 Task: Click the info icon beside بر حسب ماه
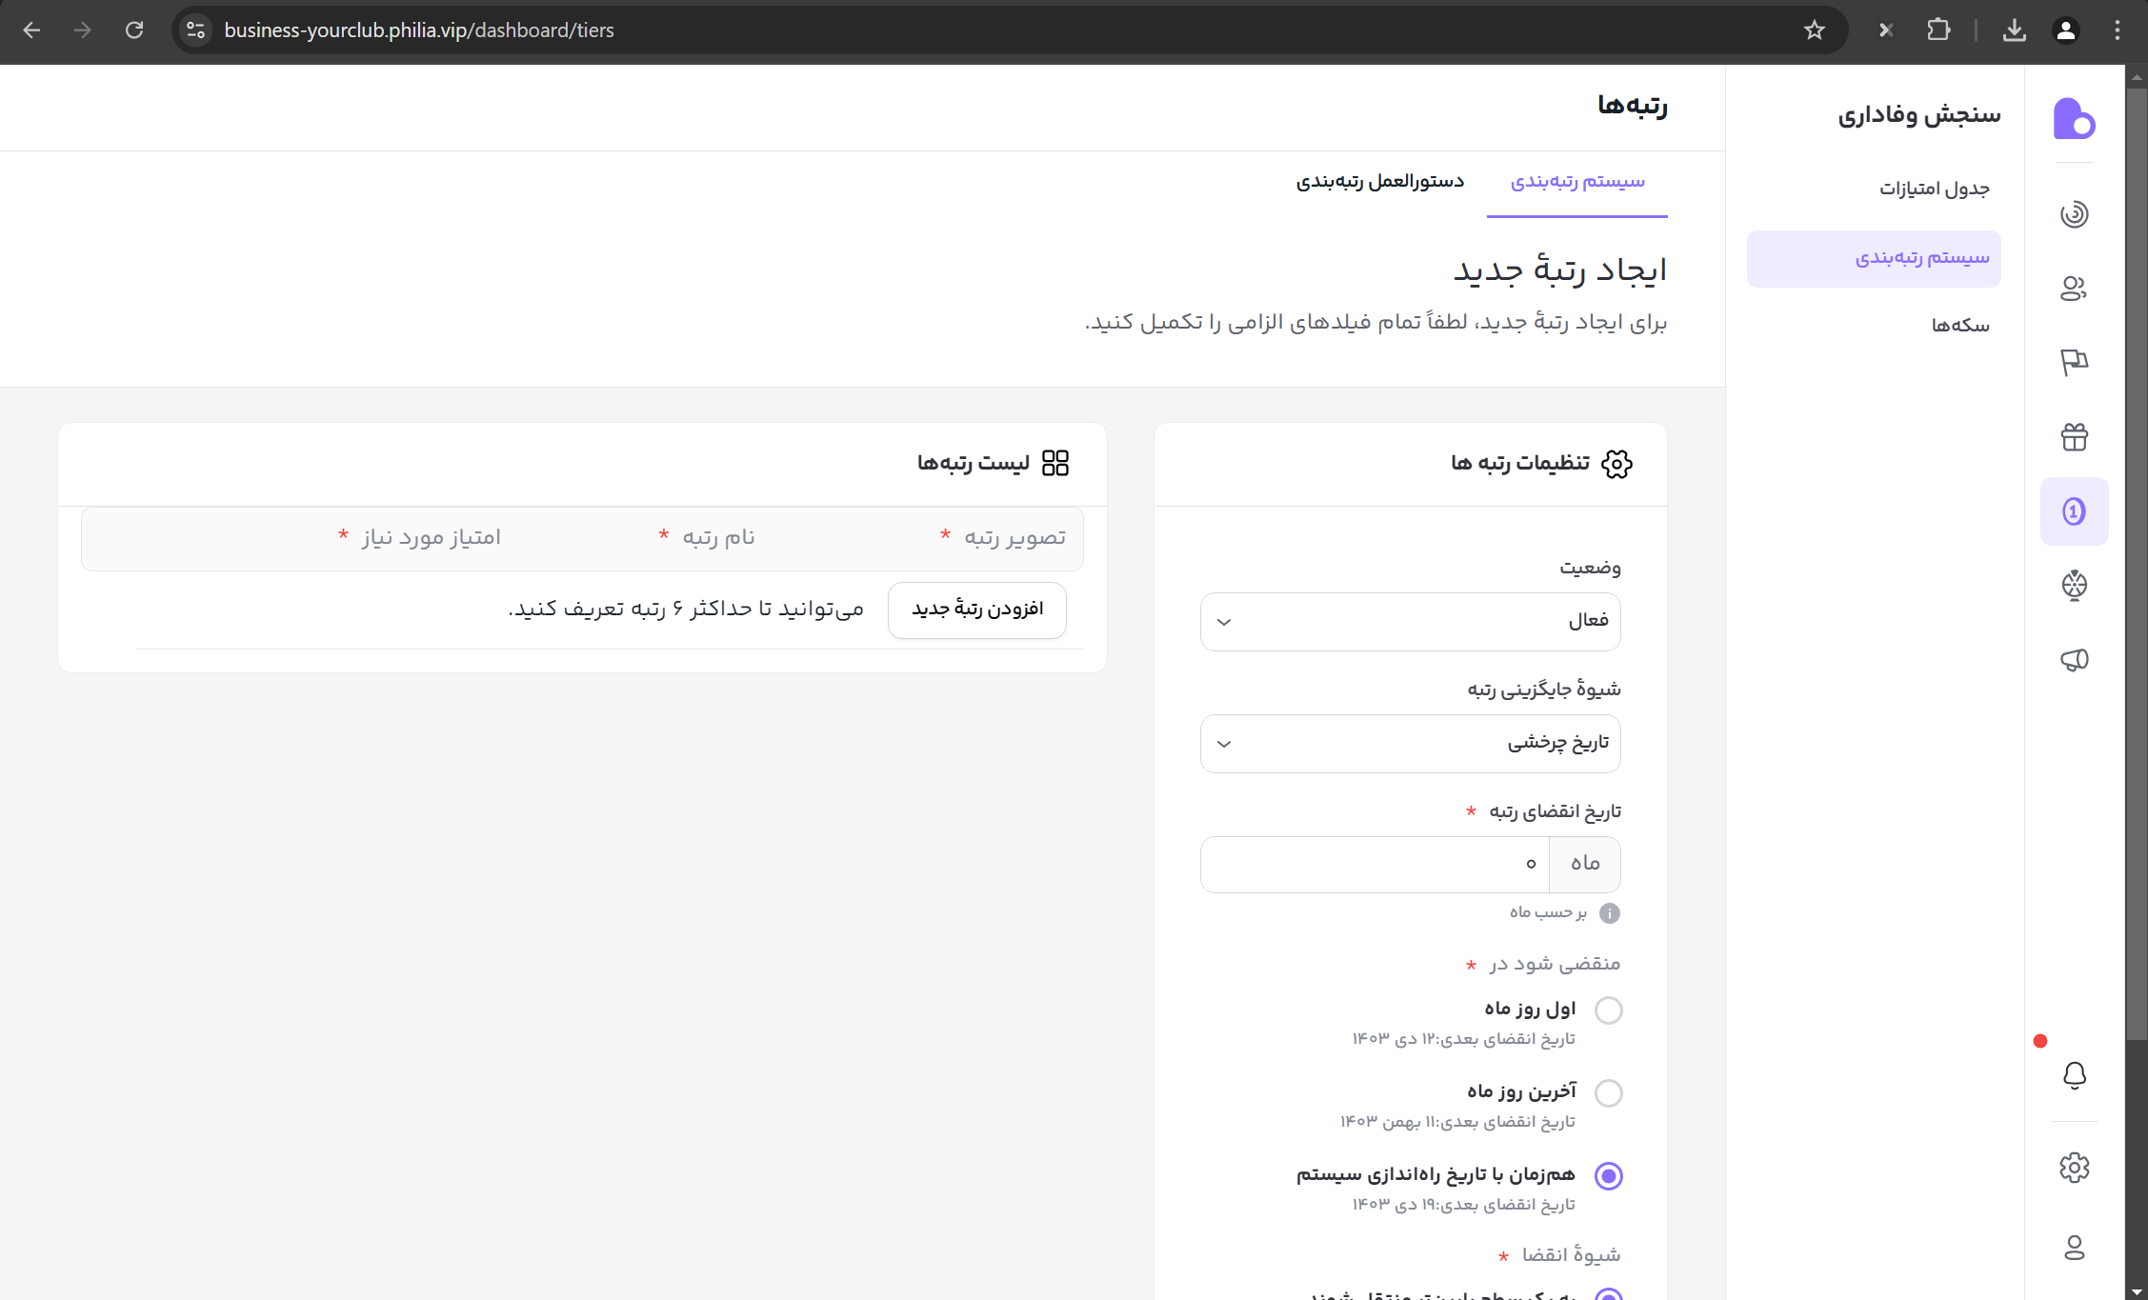[x=1609, y=913]
